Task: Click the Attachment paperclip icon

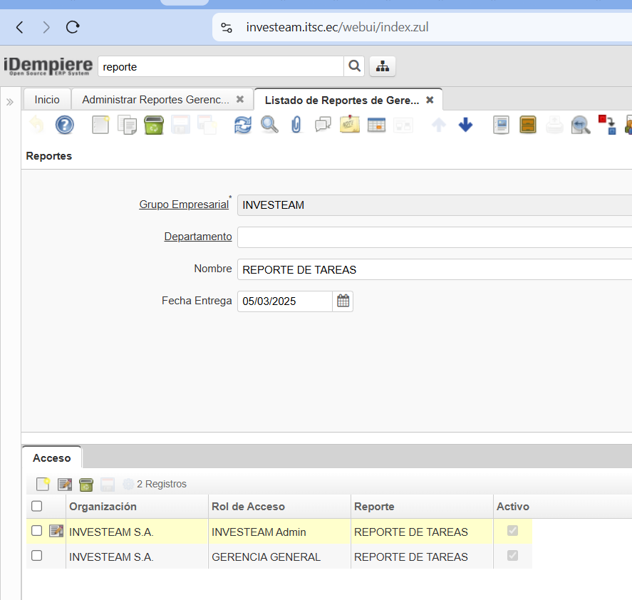Action: 296,125
